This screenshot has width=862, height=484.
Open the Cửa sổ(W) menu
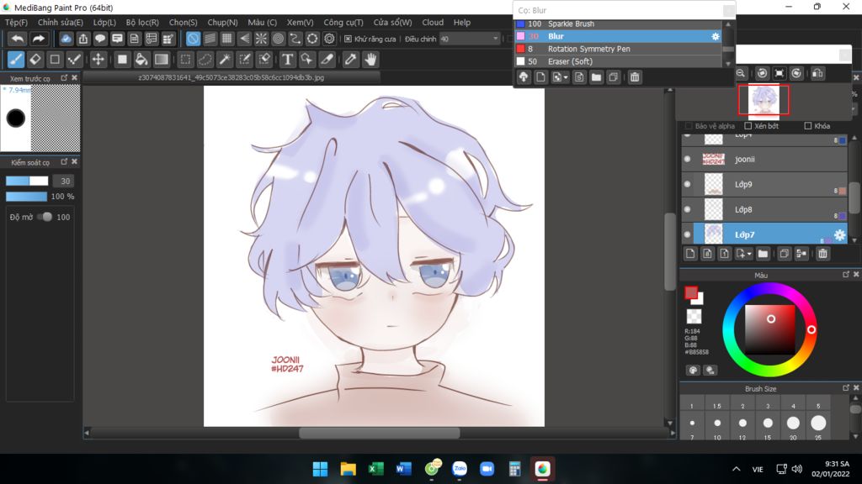pyautogui.click(x=392, y=23)
